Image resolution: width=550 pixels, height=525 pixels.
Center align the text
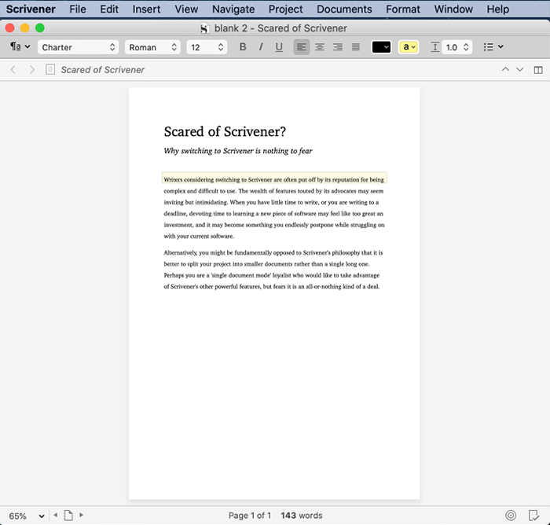[x=320, y=47]
